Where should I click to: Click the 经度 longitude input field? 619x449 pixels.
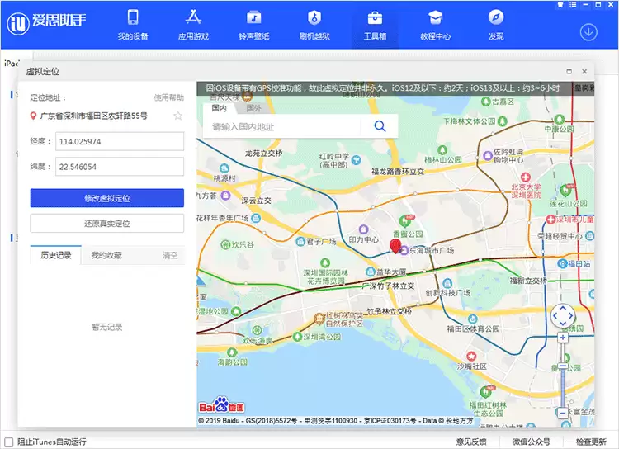120,141
